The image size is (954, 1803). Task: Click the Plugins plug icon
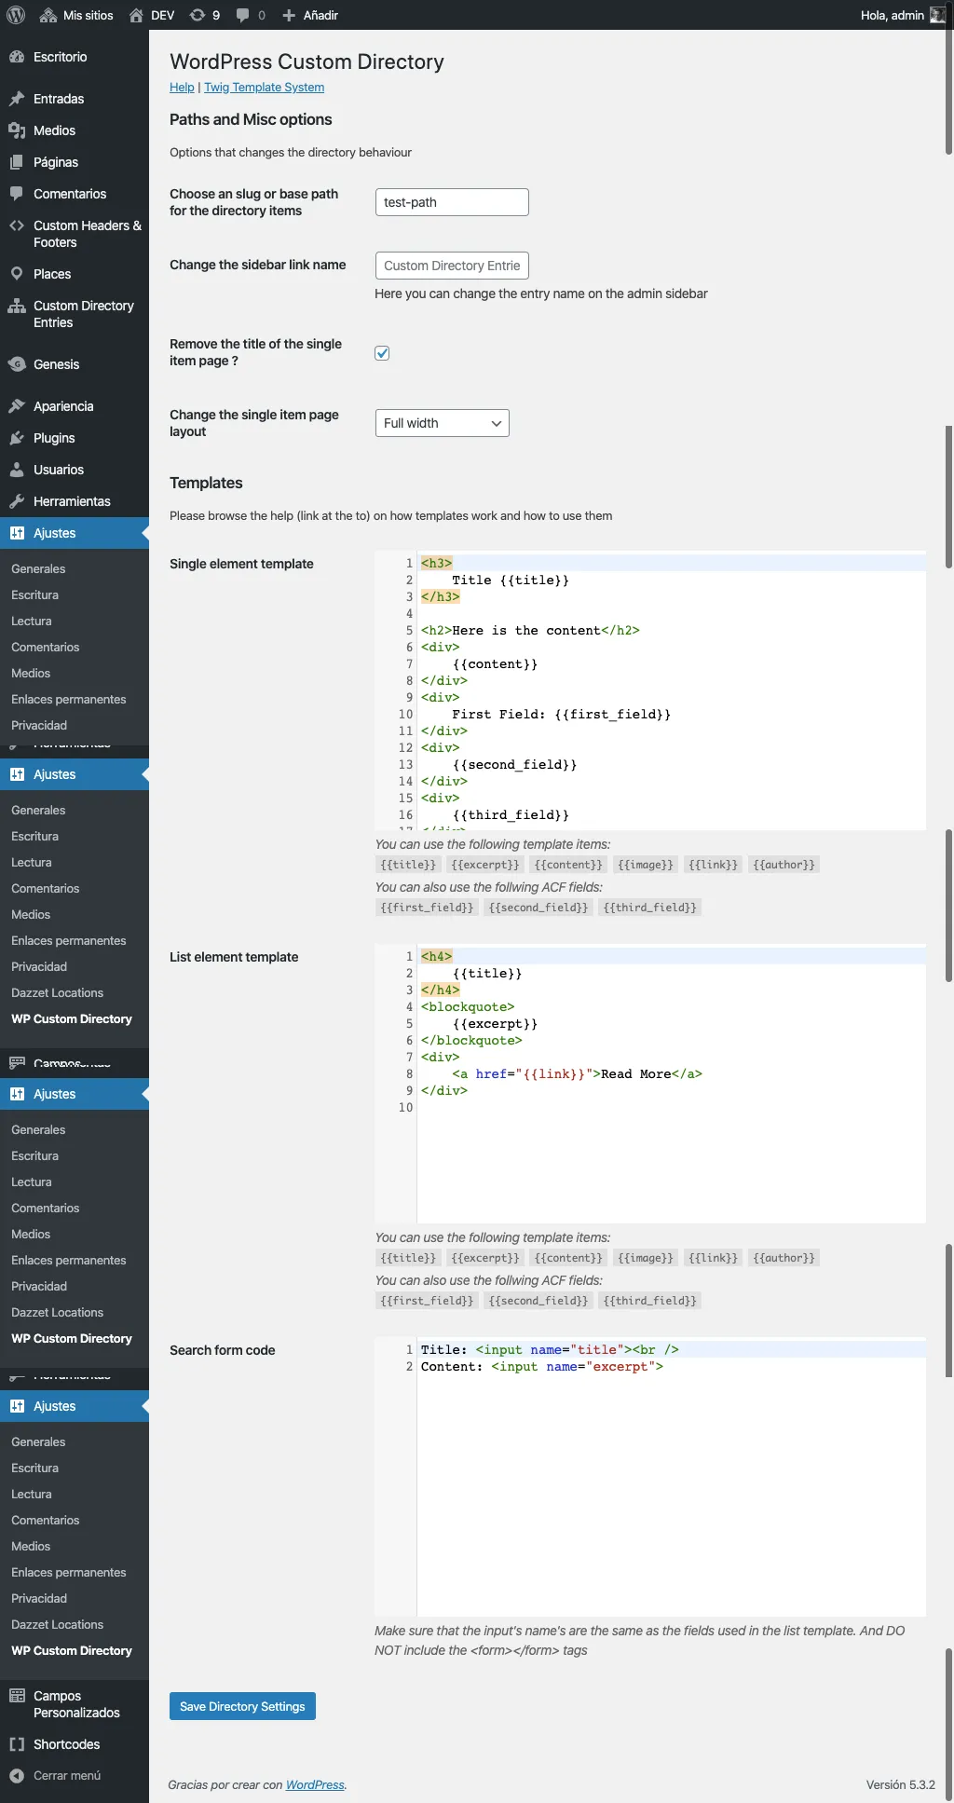pyautogui.click(x=17, y=438)
